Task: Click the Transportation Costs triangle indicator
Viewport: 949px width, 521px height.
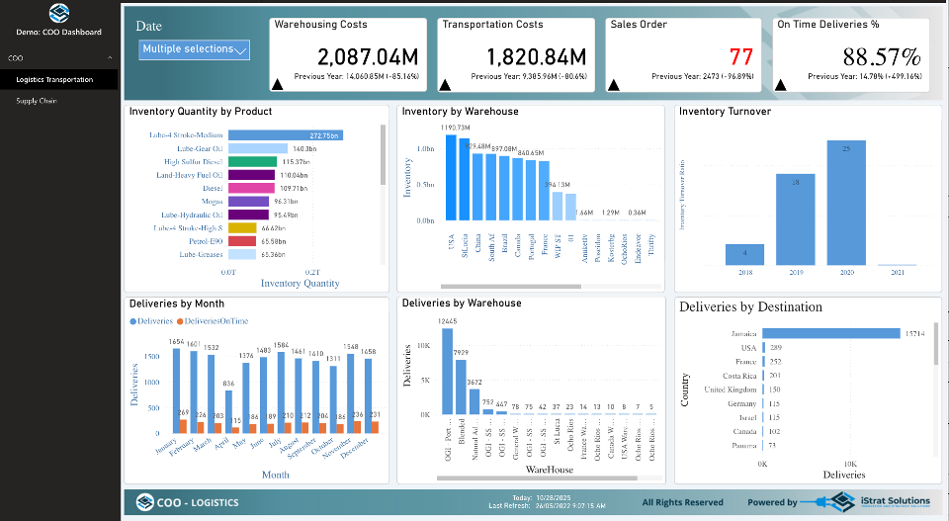Action: point(445,85)
